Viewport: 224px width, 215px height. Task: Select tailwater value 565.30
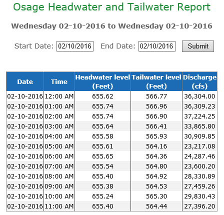(156, 196)
